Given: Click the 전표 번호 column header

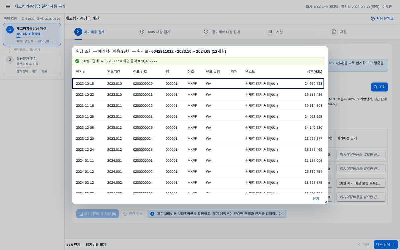Looking at the screenshot, I should pos(140,71).
